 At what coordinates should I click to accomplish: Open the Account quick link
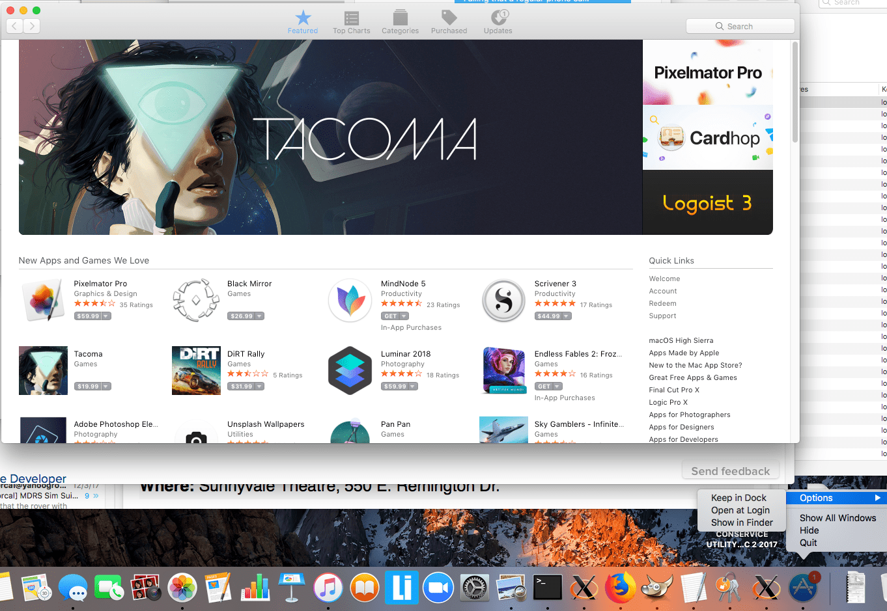663,291
